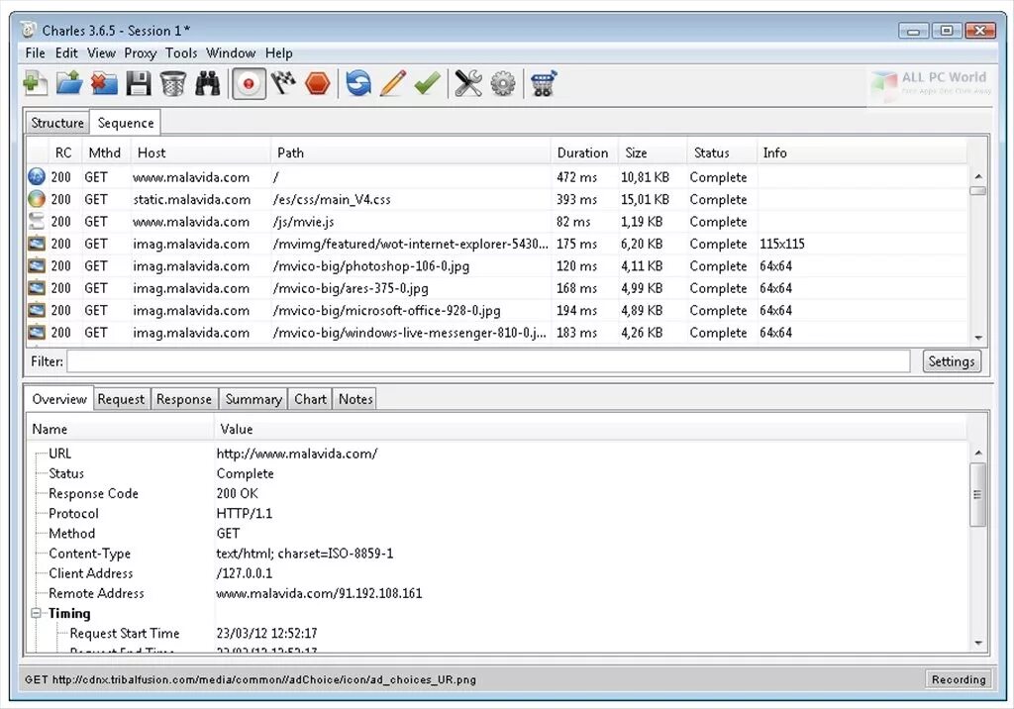
Task: Click globe icon of www.malavida.com / row
Action: [x=37, y=176]
